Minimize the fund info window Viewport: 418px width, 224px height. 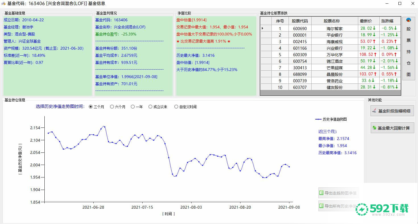click(387, 3)
